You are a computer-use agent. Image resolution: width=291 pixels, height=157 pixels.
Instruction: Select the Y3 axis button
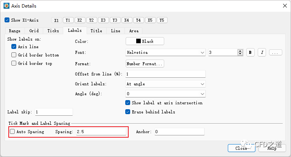(x=115, y=20)
